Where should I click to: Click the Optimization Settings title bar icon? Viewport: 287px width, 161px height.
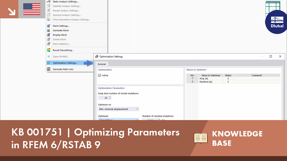(x=97, y=56)
